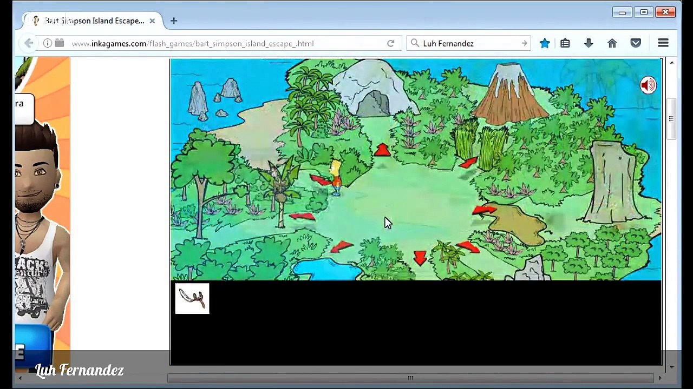Open a new browser tab
This screenshot has width=693, height=389.
(174, 21)
